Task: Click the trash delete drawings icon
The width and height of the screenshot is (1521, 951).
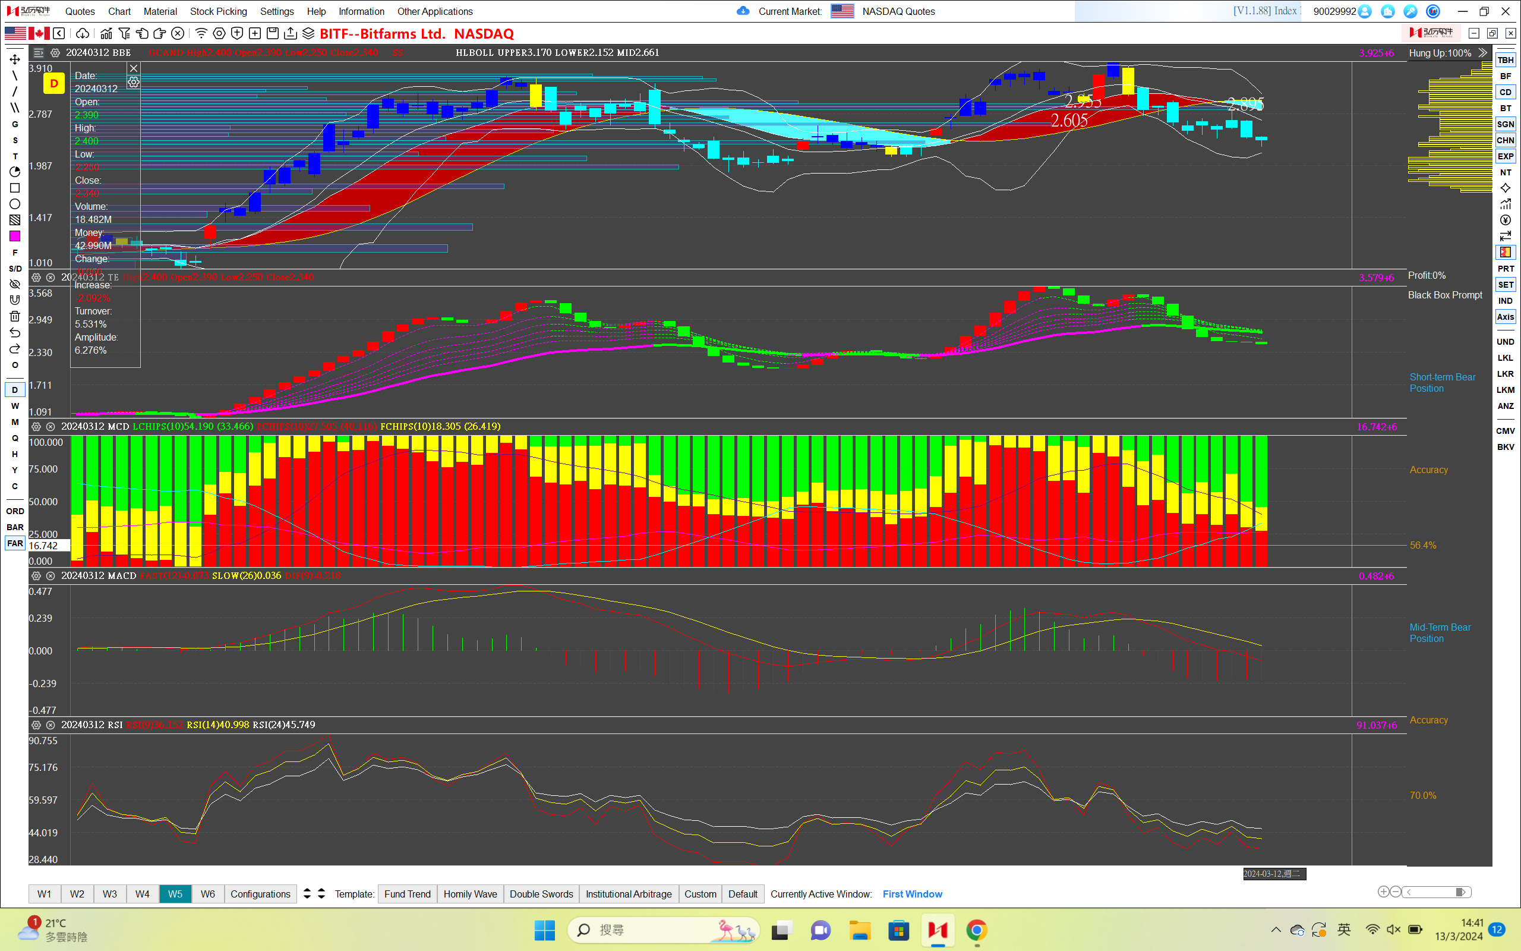Action: coord(14,316)
